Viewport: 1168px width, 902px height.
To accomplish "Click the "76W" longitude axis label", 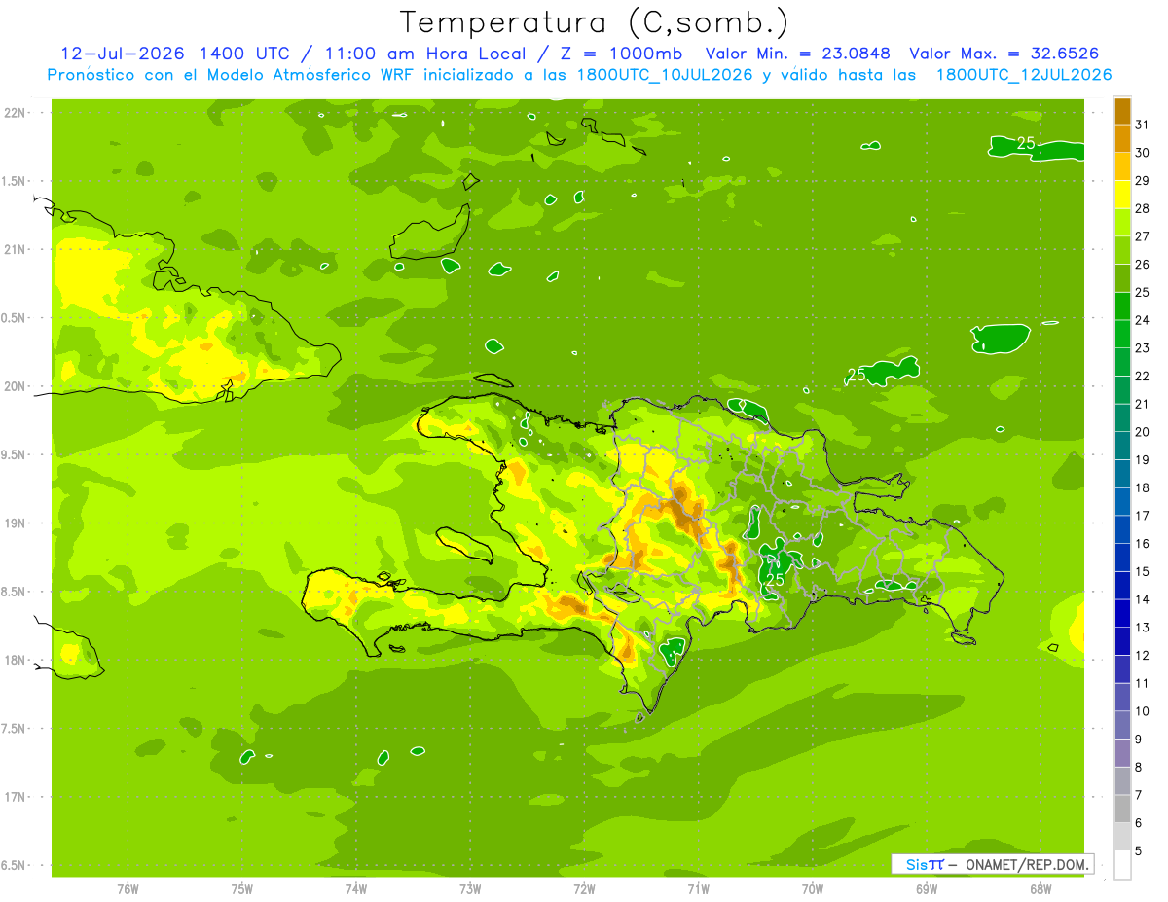I will [x=128, y=889].
